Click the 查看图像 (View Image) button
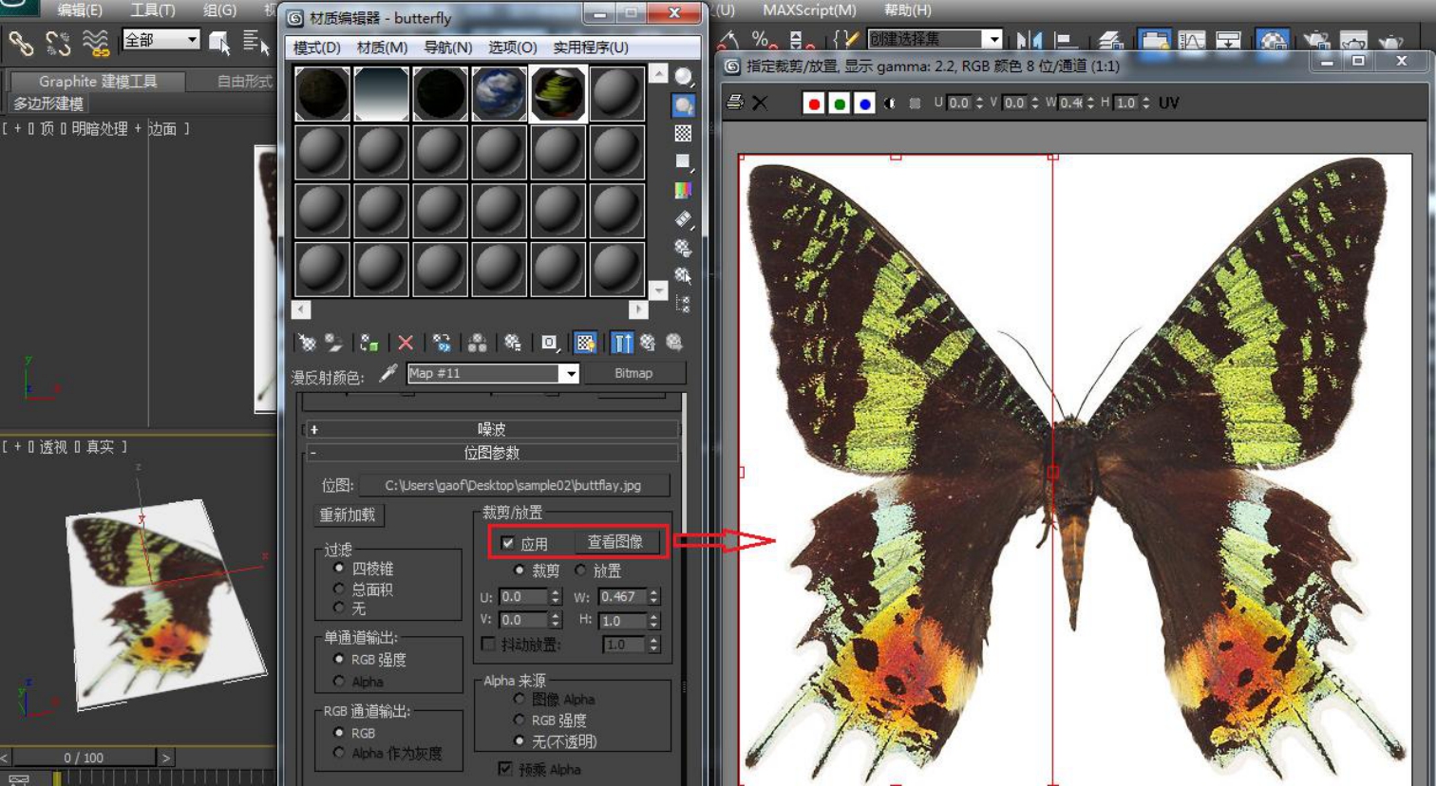Viewport: 1436px width, 786px height. (x=615, y=542)
